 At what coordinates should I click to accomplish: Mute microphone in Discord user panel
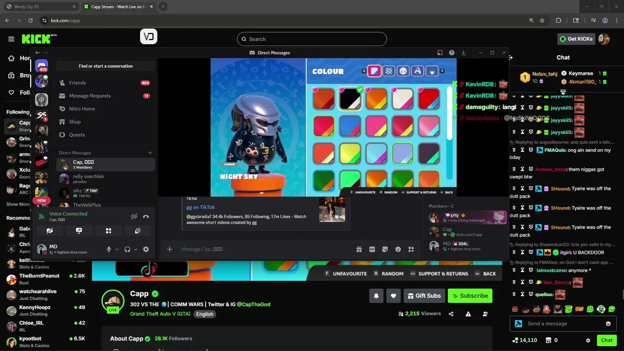[109, 249]
